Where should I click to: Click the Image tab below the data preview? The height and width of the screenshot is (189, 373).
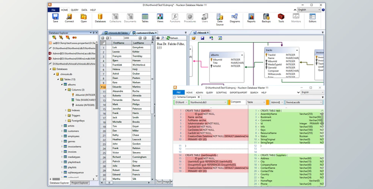coord(166,182)
